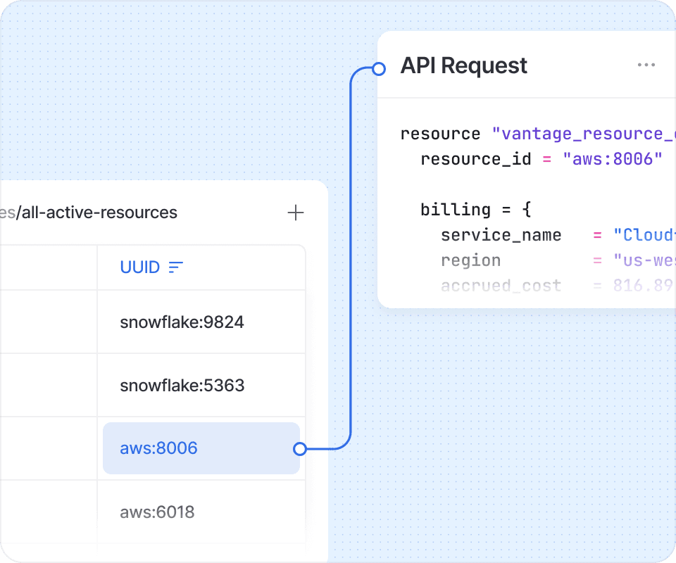Click the plus icon beside all-active-resources
Viewport: 676px width, 563px height.
[x=296, y=213]
